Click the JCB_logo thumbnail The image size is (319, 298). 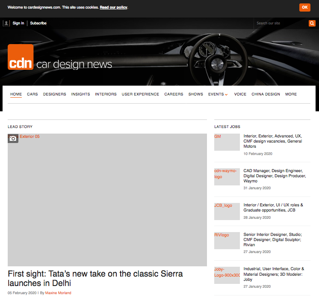227,212
